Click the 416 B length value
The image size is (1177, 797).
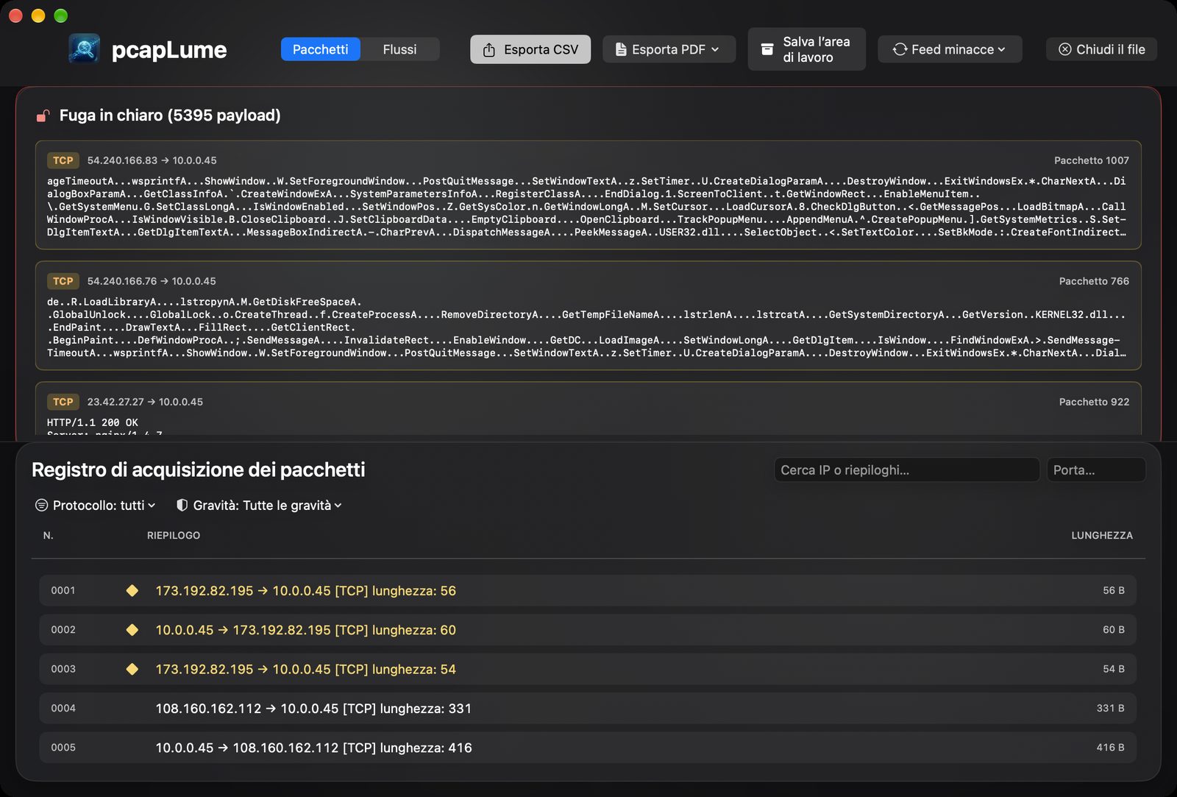(1110, 748)
